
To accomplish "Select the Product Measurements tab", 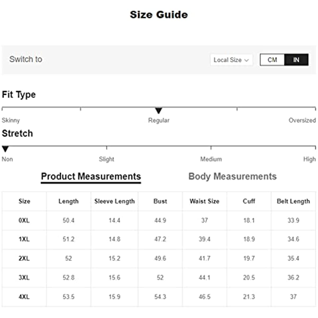I will click(x=91, y=176).
